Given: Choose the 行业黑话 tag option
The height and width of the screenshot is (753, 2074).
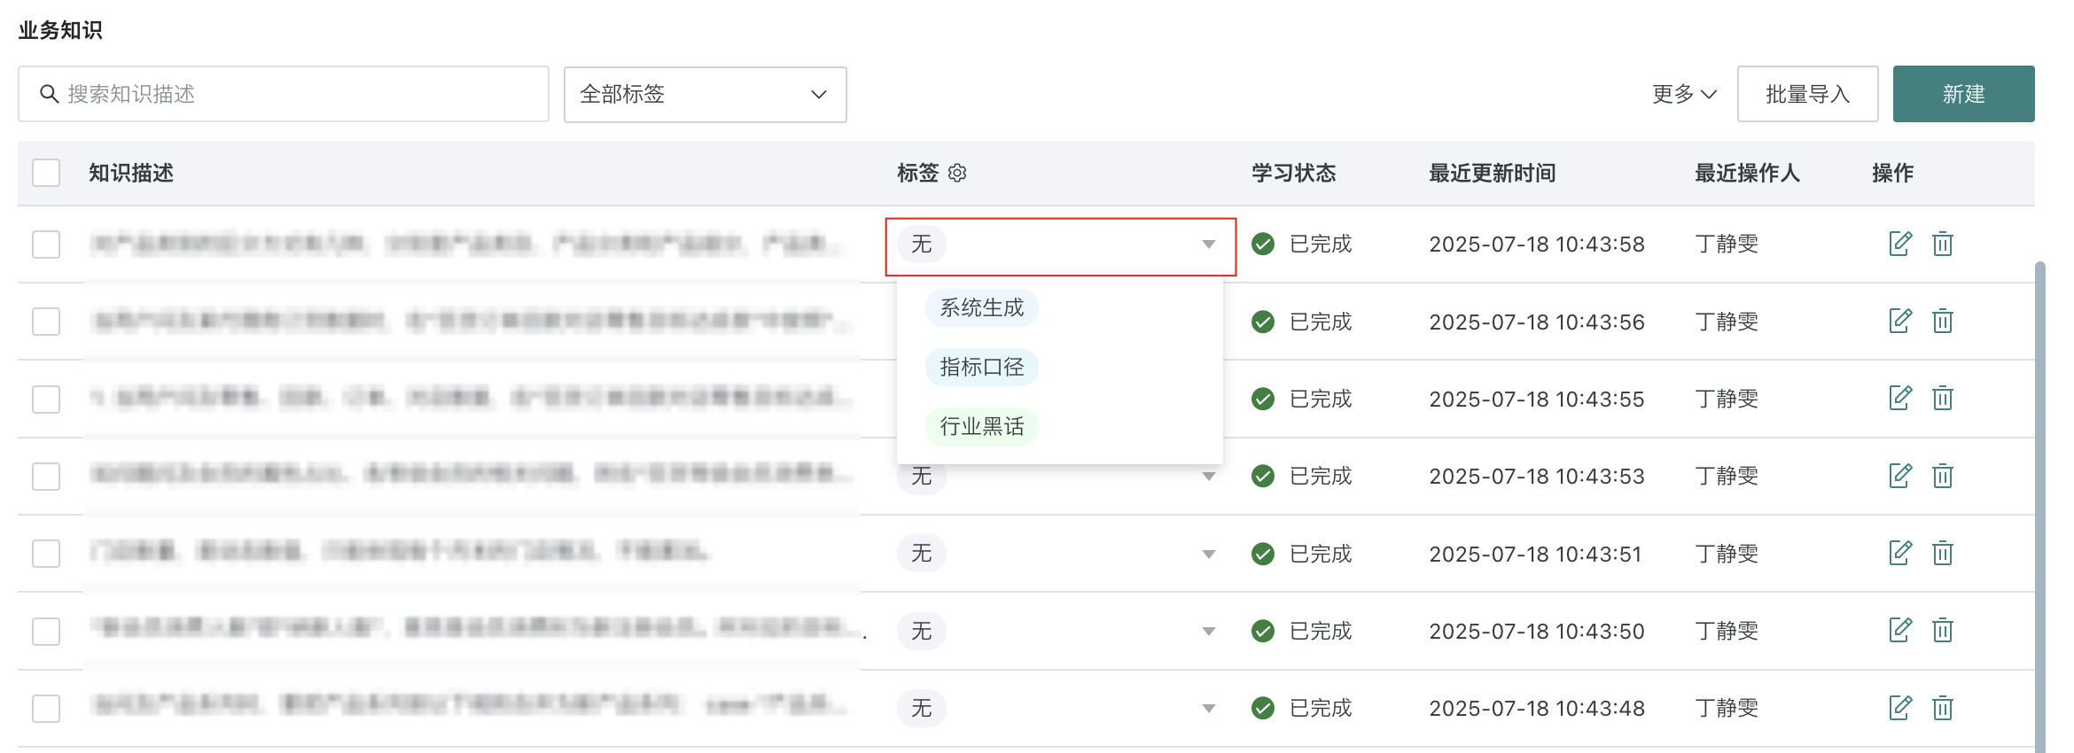Looking at the screenshot, I should tap(982, 427).
